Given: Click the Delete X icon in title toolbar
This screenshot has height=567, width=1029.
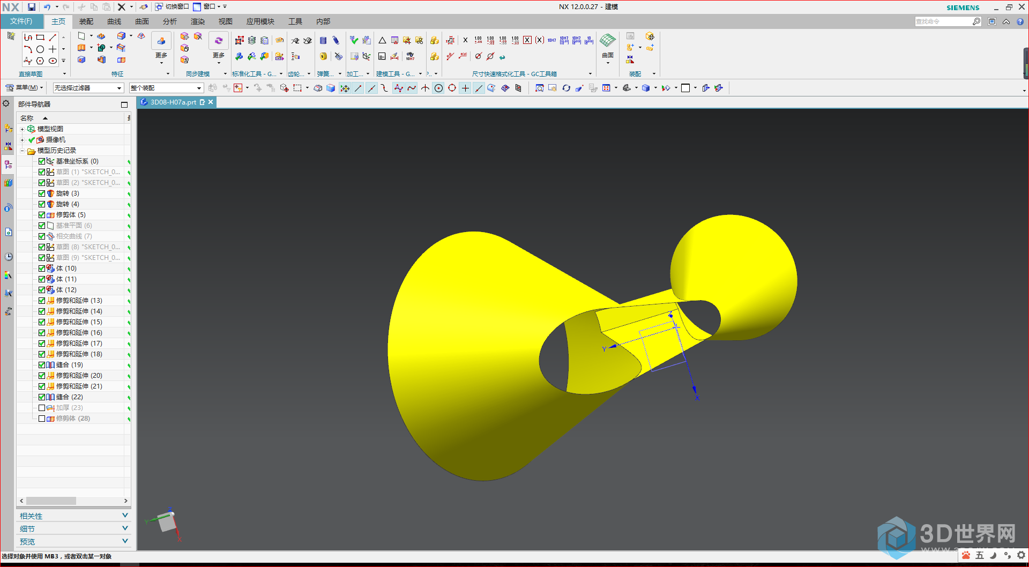Looking at the screenshot, I should (122, 7).
